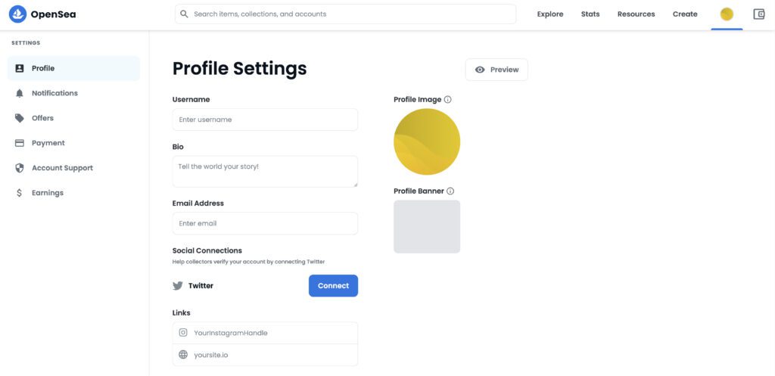Open Offers settings in sidebar
775x376 pixels.
(x=42, y=118)
